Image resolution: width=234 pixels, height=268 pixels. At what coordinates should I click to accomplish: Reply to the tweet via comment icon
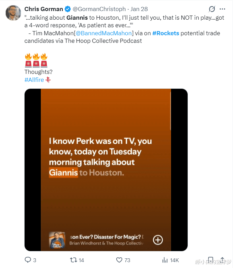28,260
